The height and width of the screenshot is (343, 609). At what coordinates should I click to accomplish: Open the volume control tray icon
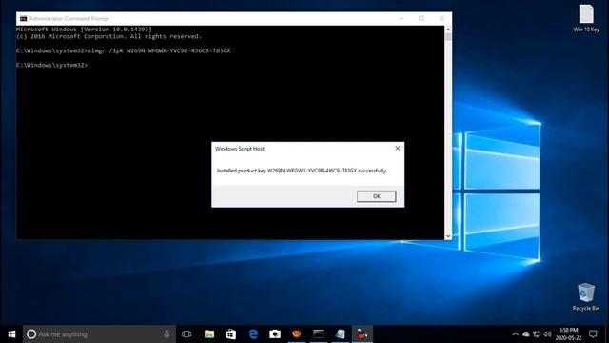tap(548, 334)
